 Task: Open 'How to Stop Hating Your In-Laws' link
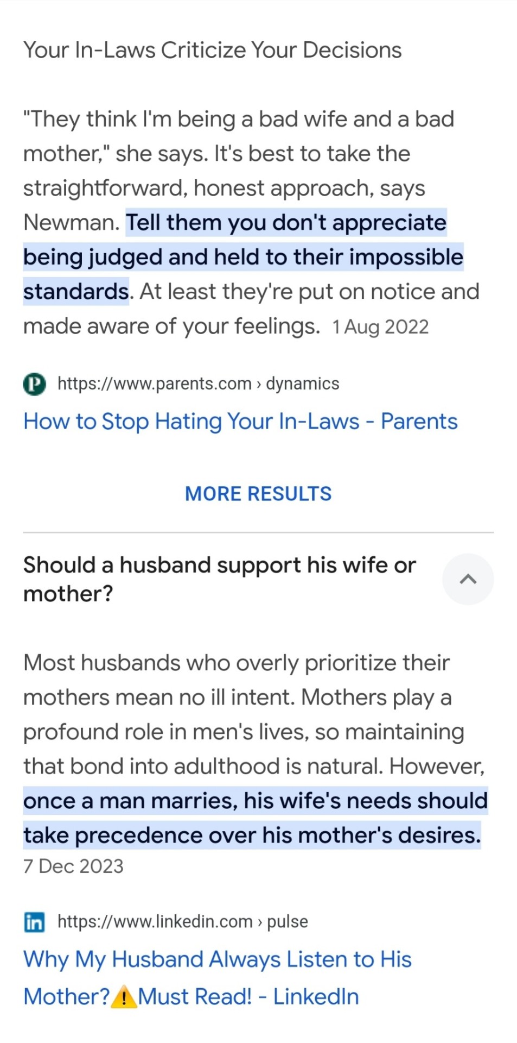[x=240, y=422]
